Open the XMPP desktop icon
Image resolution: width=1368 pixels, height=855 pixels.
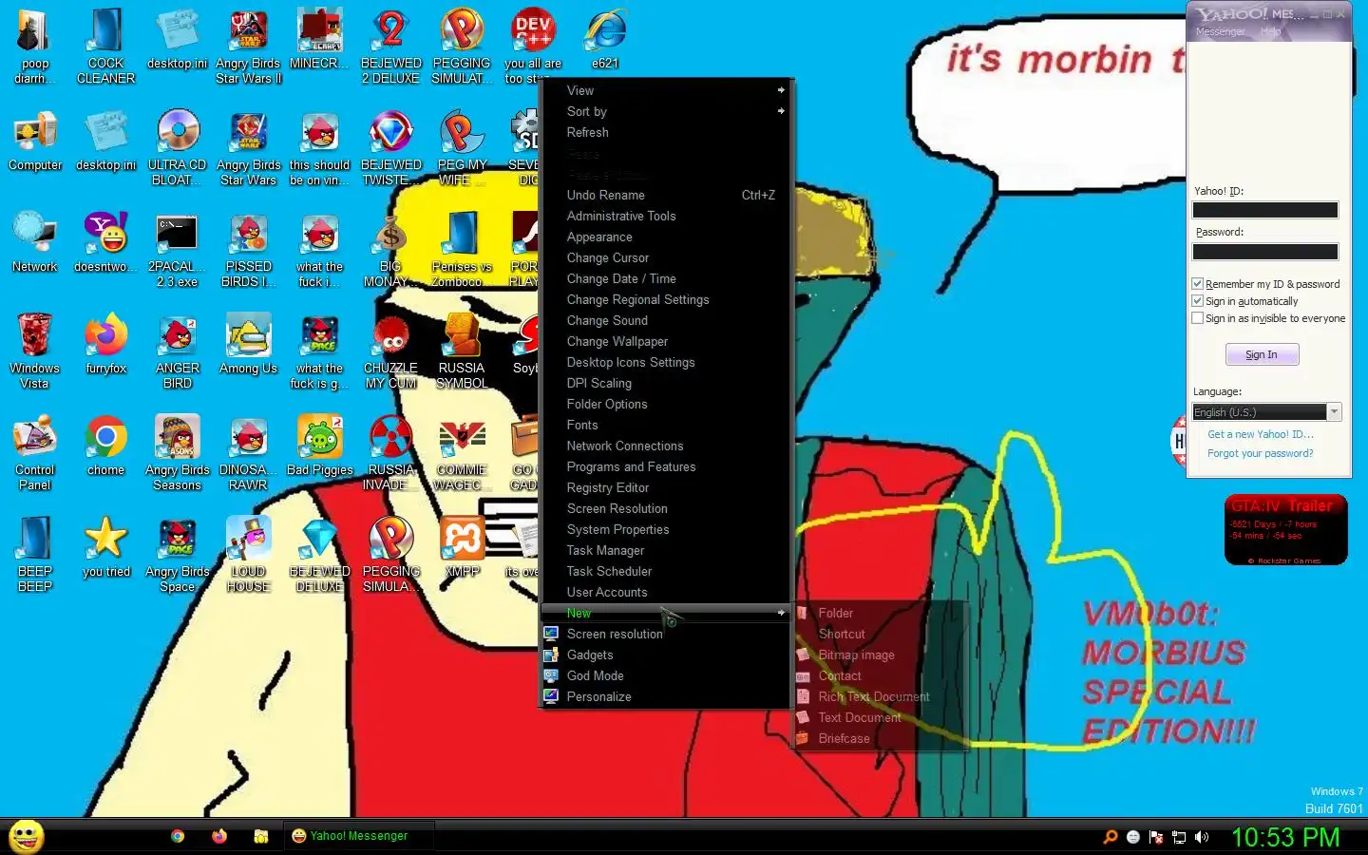pyautogui.click(x=462, y=547)
